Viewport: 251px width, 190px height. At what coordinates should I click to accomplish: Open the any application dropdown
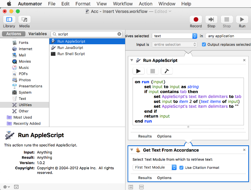pos(228,36)
